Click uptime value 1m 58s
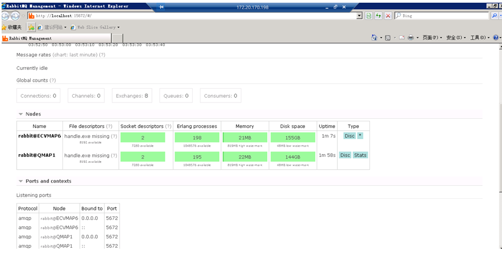 tap(327, 155)
